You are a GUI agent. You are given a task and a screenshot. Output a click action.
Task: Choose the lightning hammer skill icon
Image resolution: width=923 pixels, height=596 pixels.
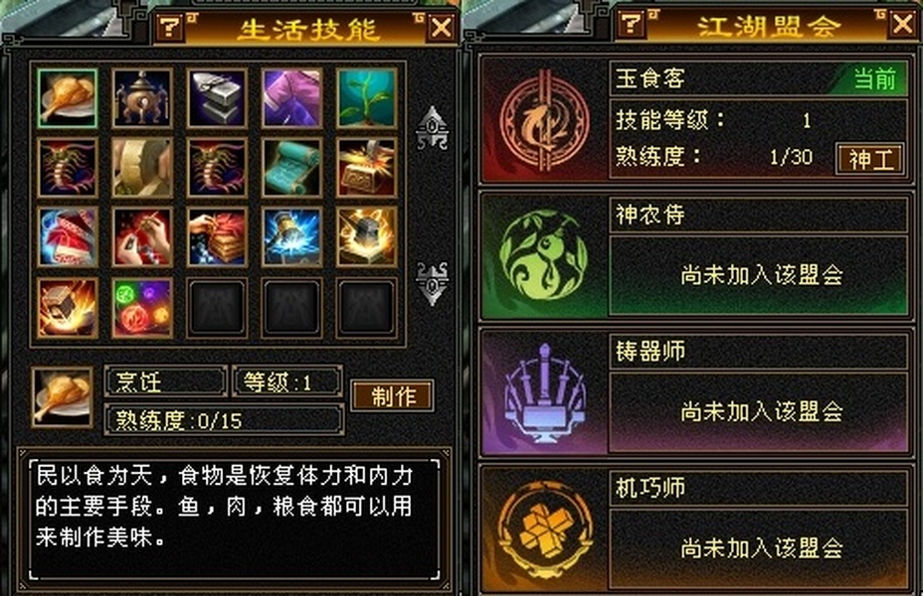coord(292,236)
